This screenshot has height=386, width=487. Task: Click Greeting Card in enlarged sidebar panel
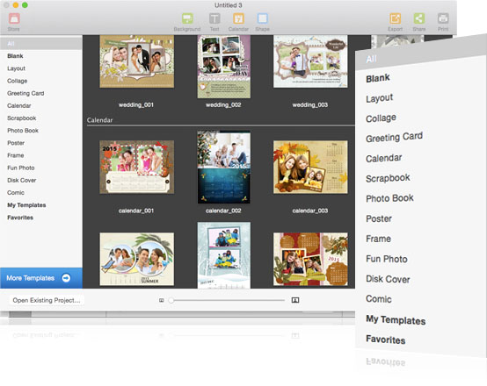[394, 138]
